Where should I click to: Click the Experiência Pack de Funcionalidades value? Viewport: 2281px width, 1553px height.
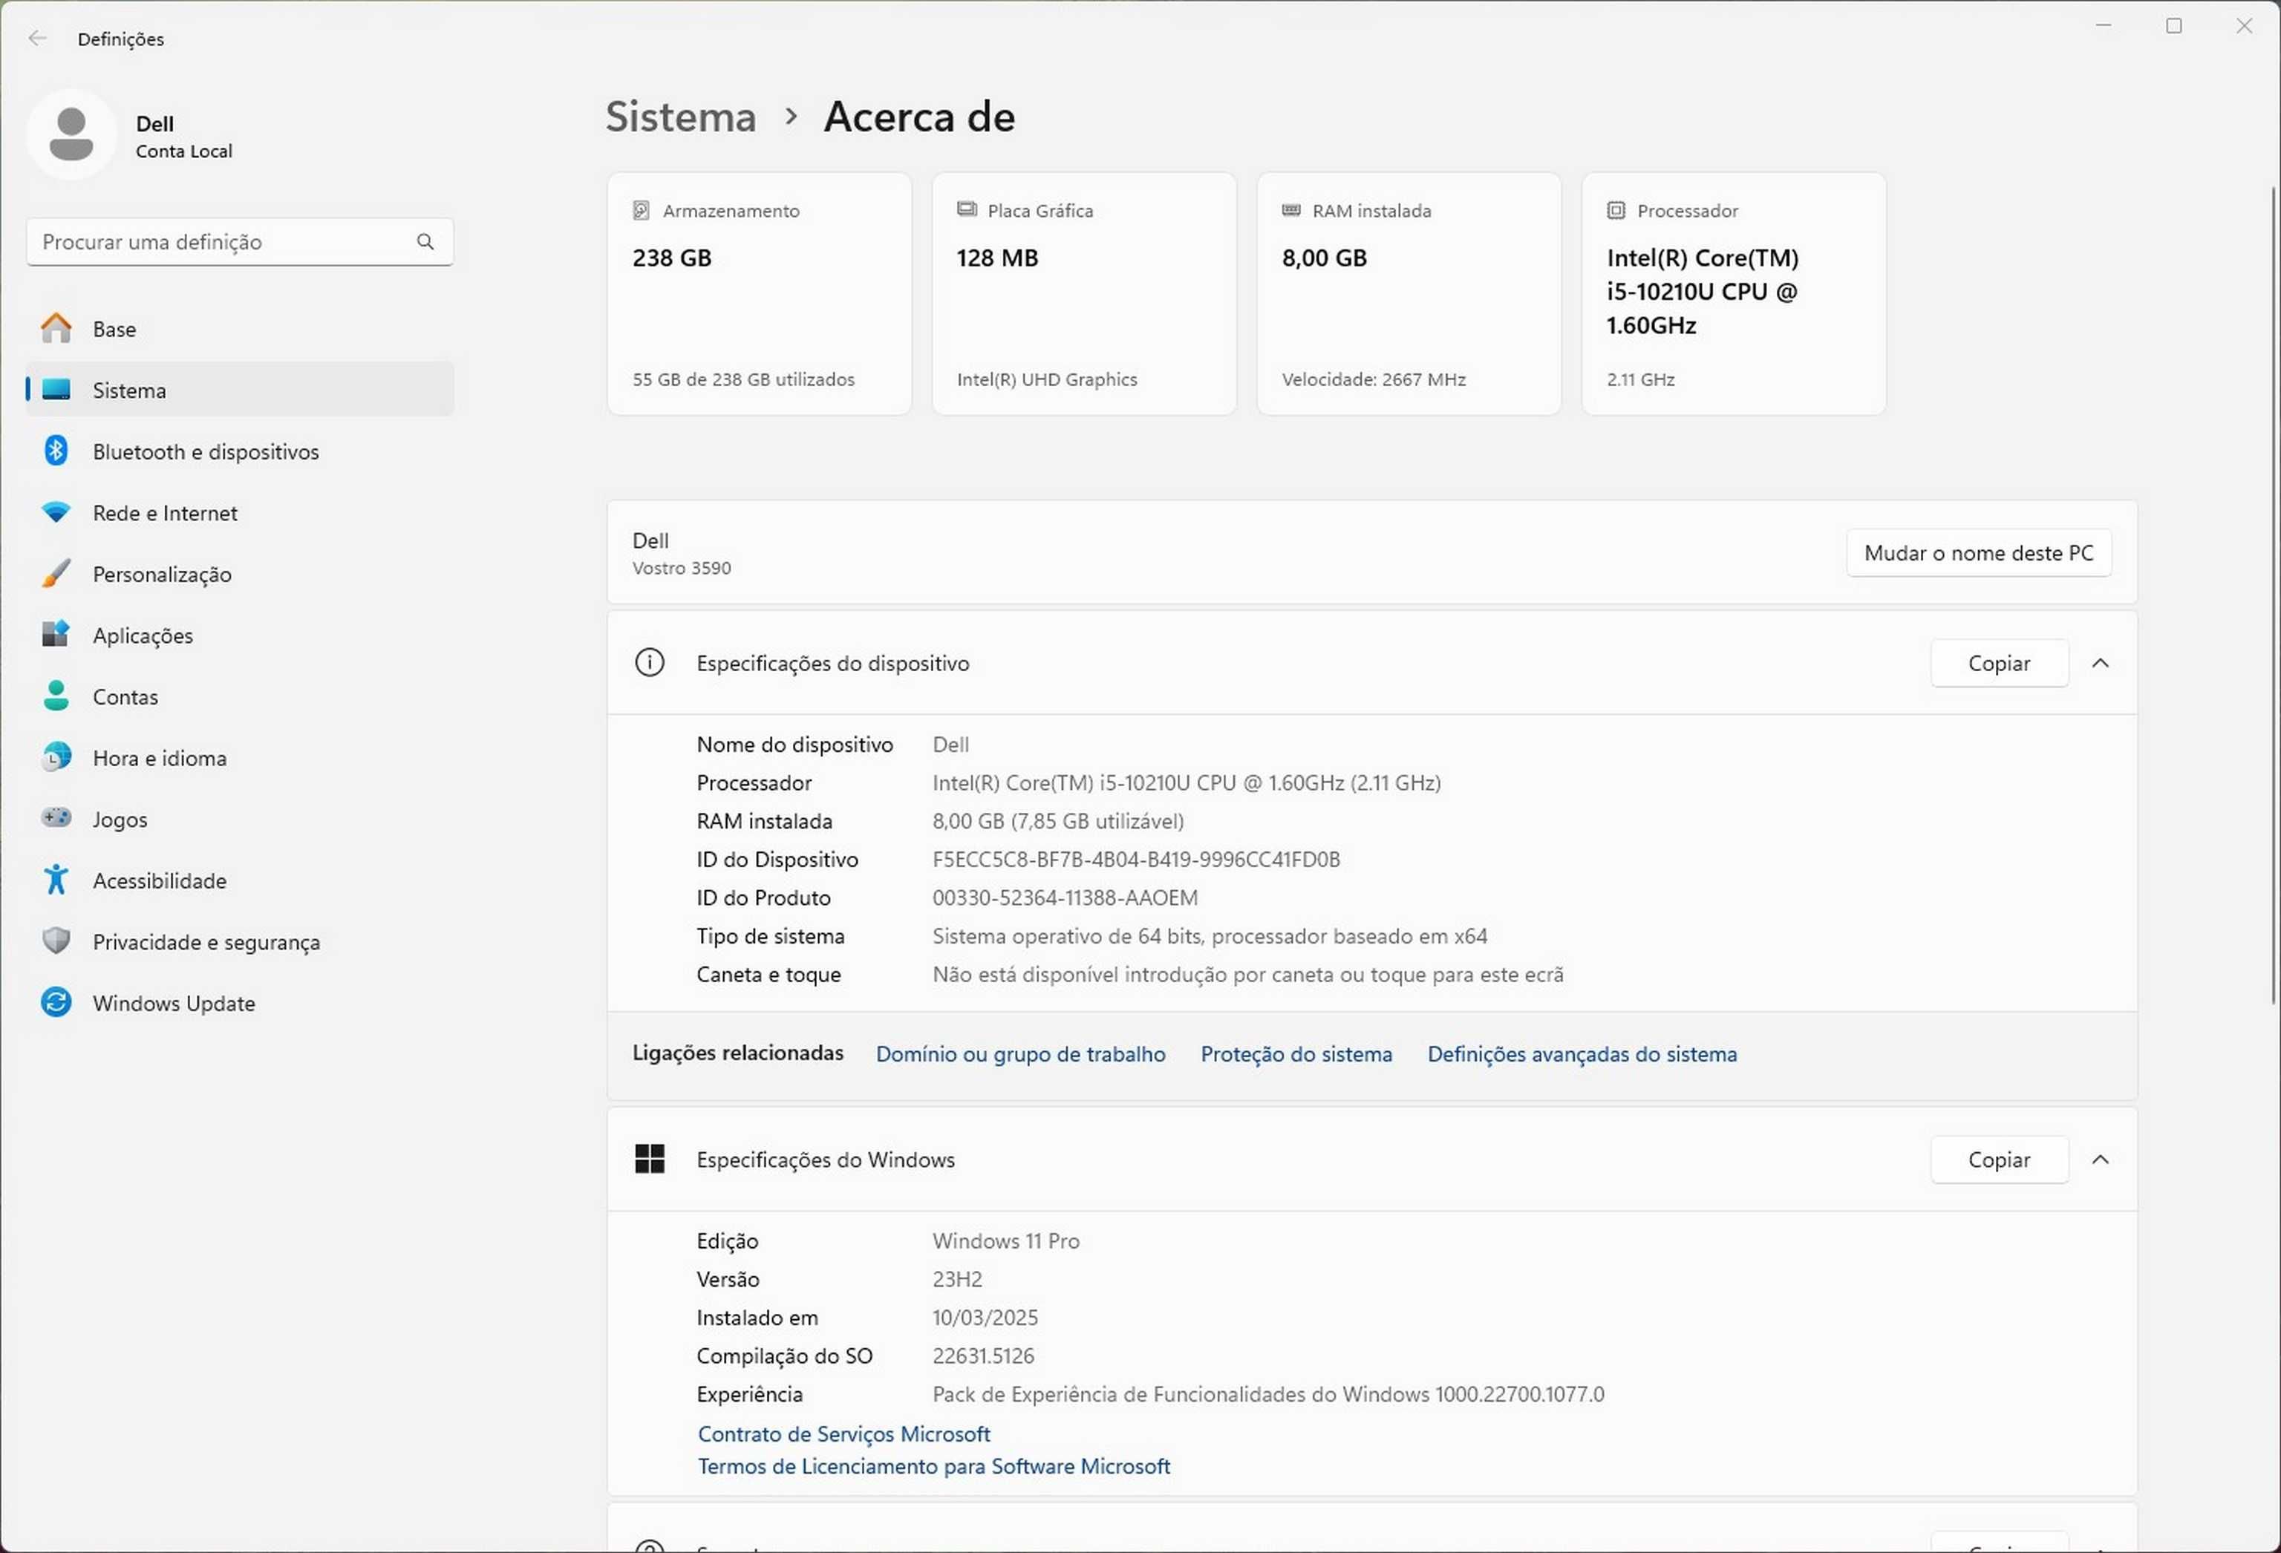click(x=1268, y=1394)
